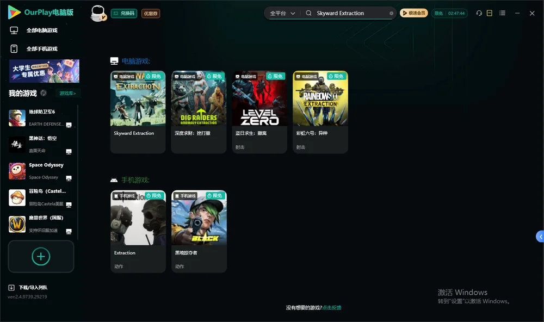Open the customer service headset icon
544x322 pixels.
point(479,13)
